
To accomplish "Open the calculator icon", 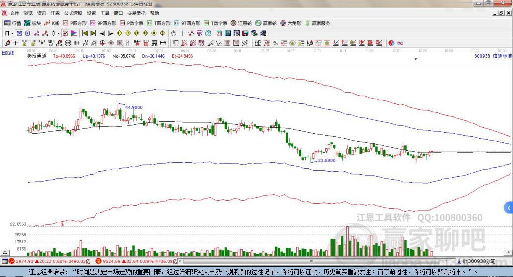I will click(x=228, y=33).
